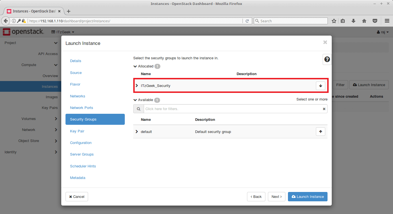Switch to Network Ports step
This screenshot has height=214, width=393.
click(x=82, y=108)
